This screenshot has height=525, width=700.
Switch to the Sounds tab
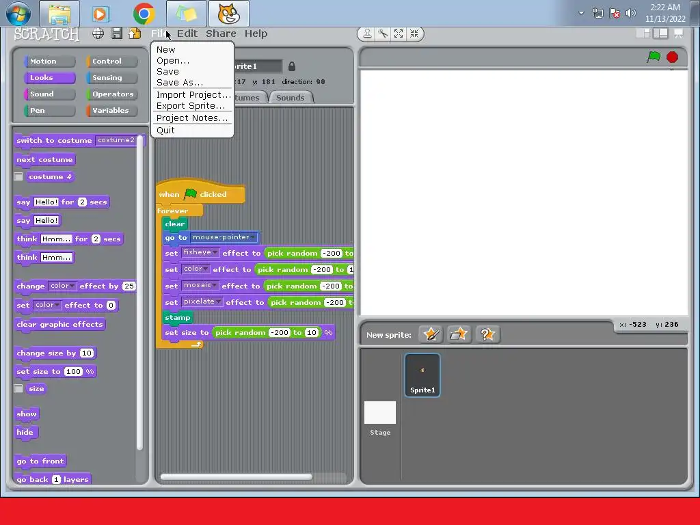click(x=291, y=98)
